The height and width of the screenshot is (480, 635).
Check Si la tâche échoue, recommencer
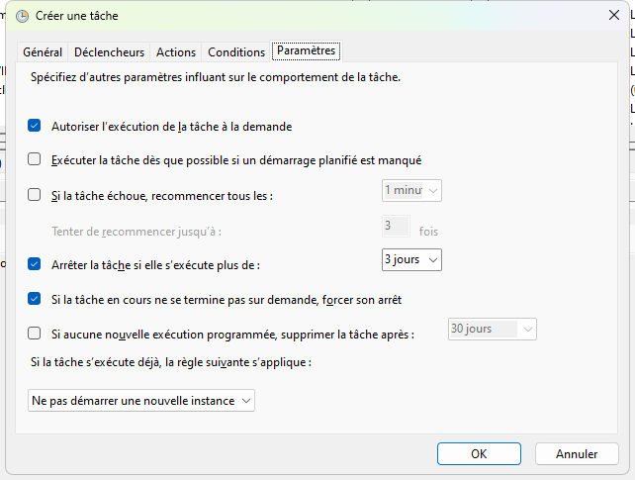[x=35, y=195]
